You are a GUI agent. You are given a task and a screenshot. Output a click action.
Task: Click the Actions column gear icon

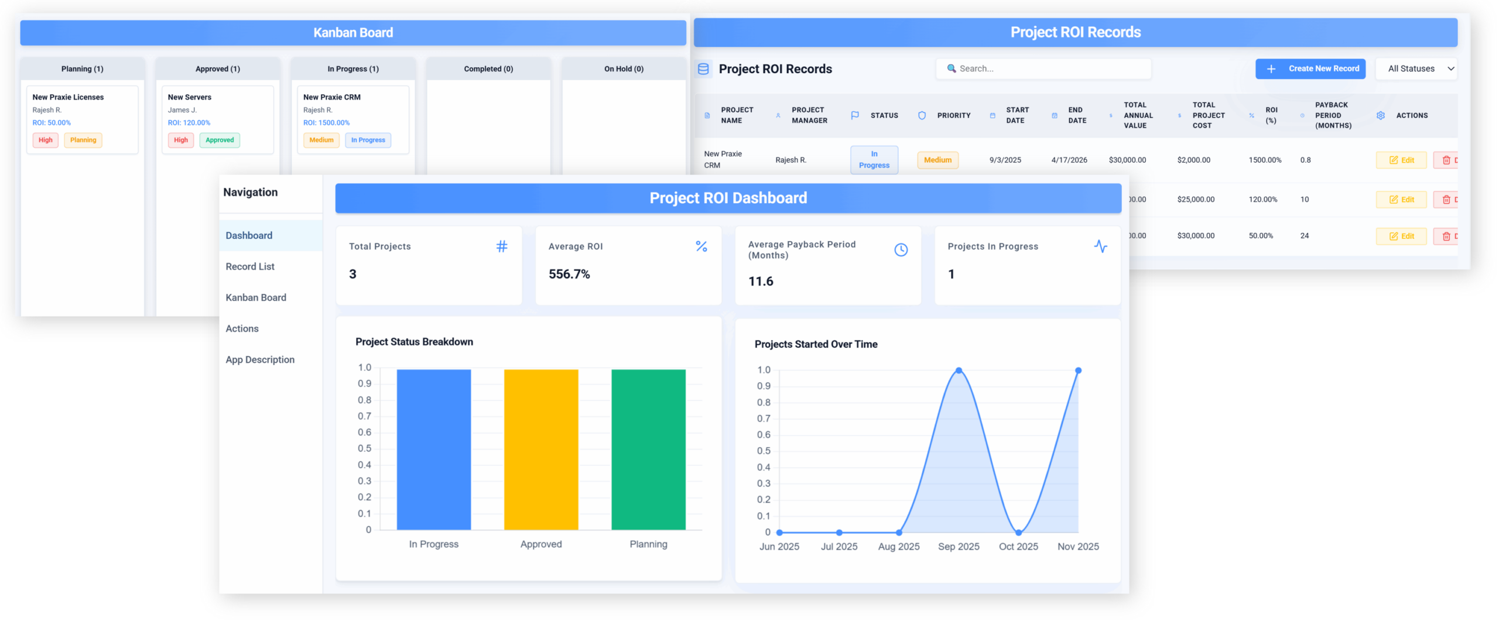(1381, 116)
